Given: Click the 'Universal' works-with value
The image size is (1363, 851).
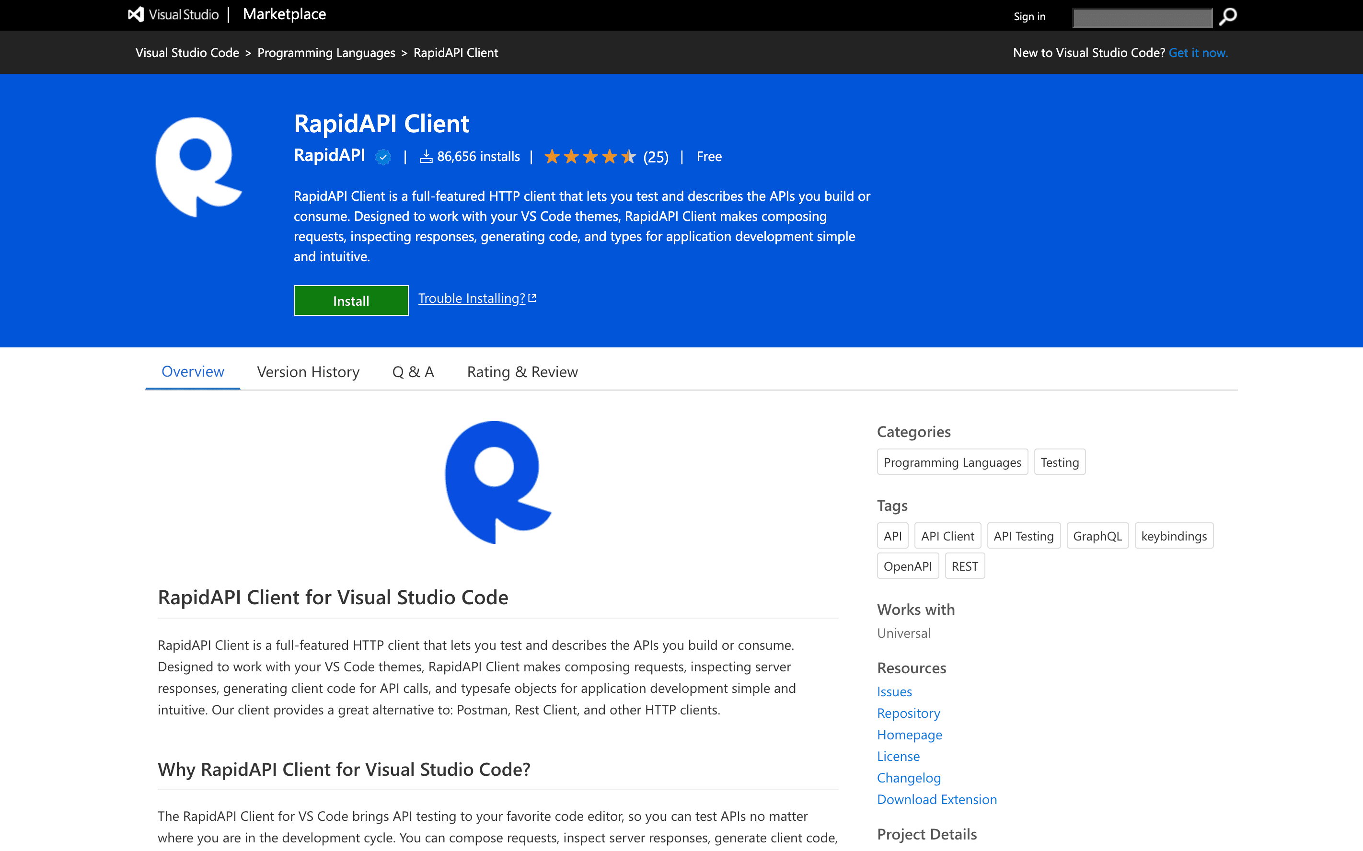Looking at the screenshot, I should coord(904,632).
